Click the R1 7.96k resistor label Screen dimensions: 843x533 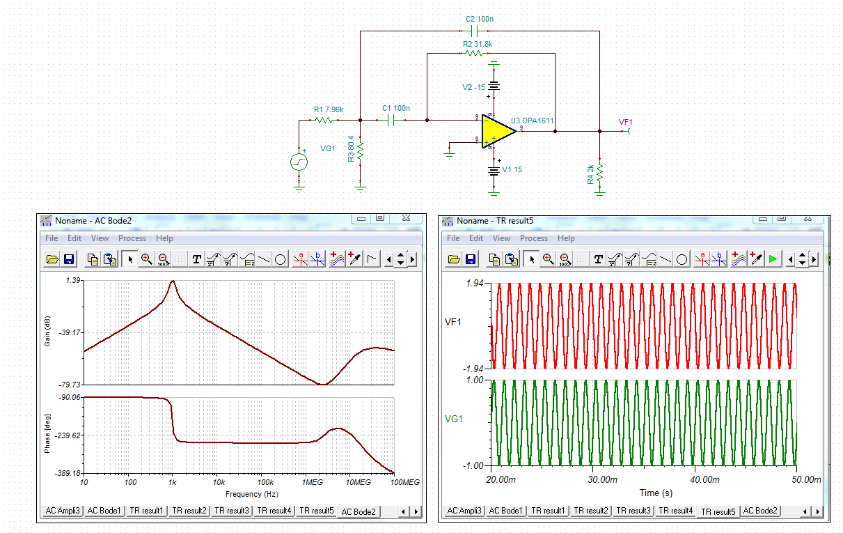point(328,109)
